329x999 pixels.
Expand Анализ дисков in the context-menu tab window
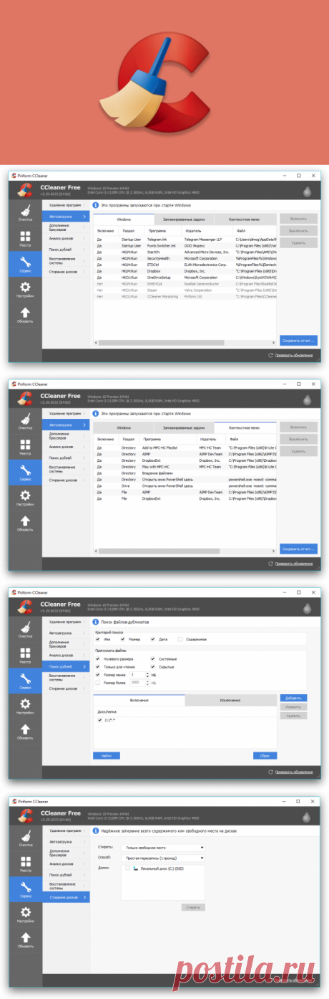point(66,446)
